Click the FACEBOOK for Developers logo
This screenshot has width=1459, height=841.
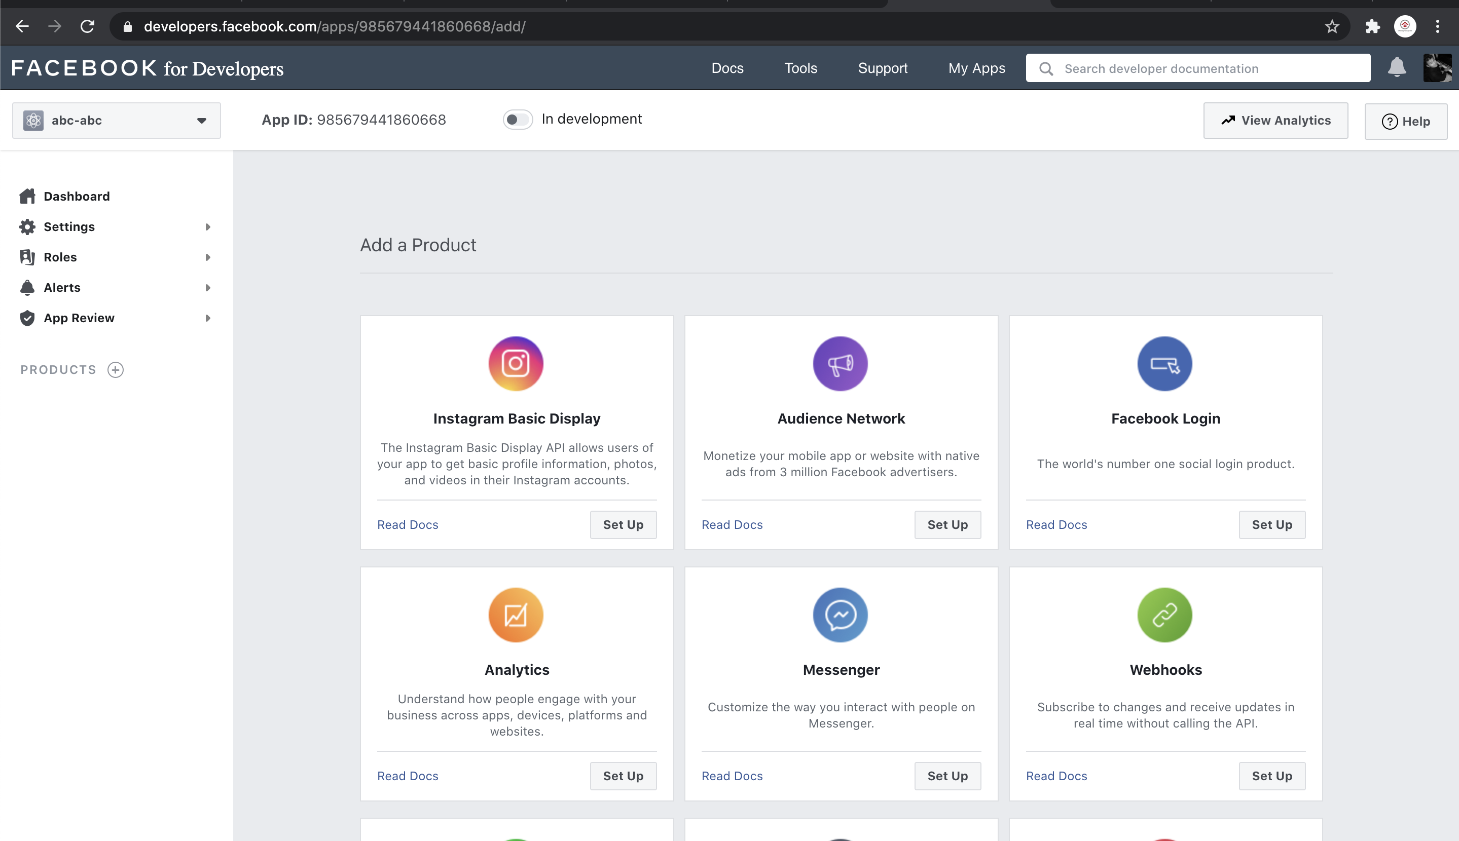pyautogui.click(x=148, y=68)
